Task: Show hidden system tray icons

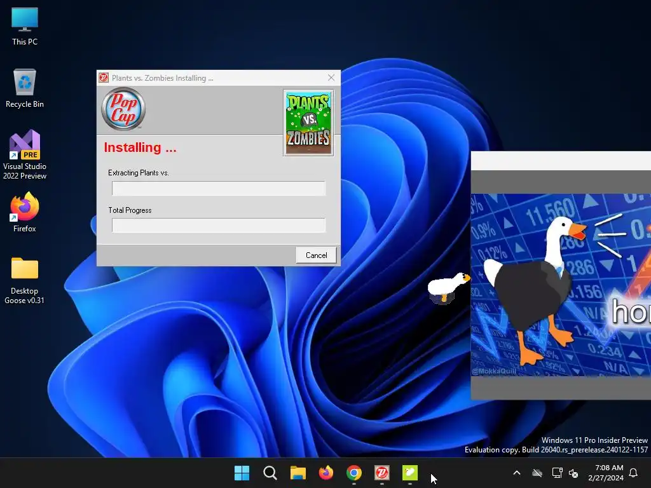Action: click(x=517, y=473)
